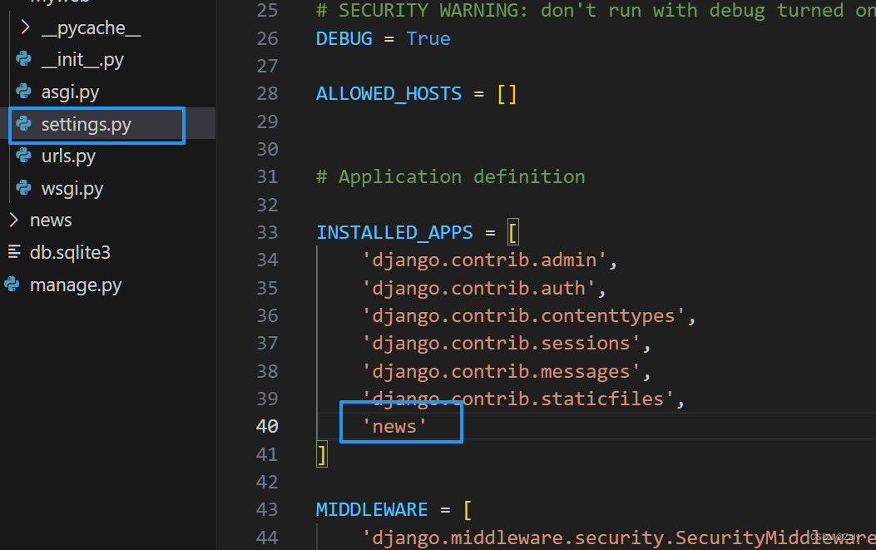Click the Python icon beside manage.py
This screenshot has height=550, width=876.
point(12,285)
